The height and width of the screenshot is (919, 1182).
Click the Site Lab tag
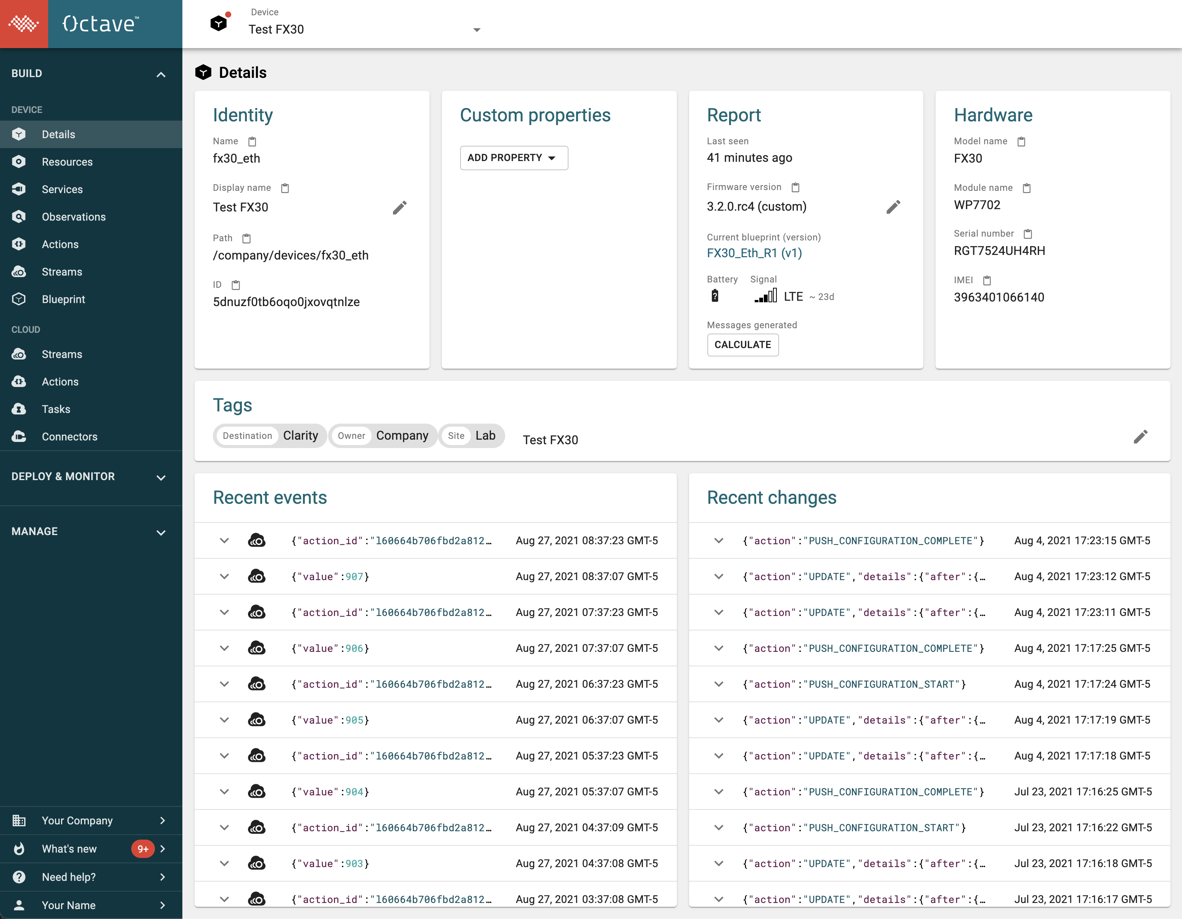(x=472, y=436)
